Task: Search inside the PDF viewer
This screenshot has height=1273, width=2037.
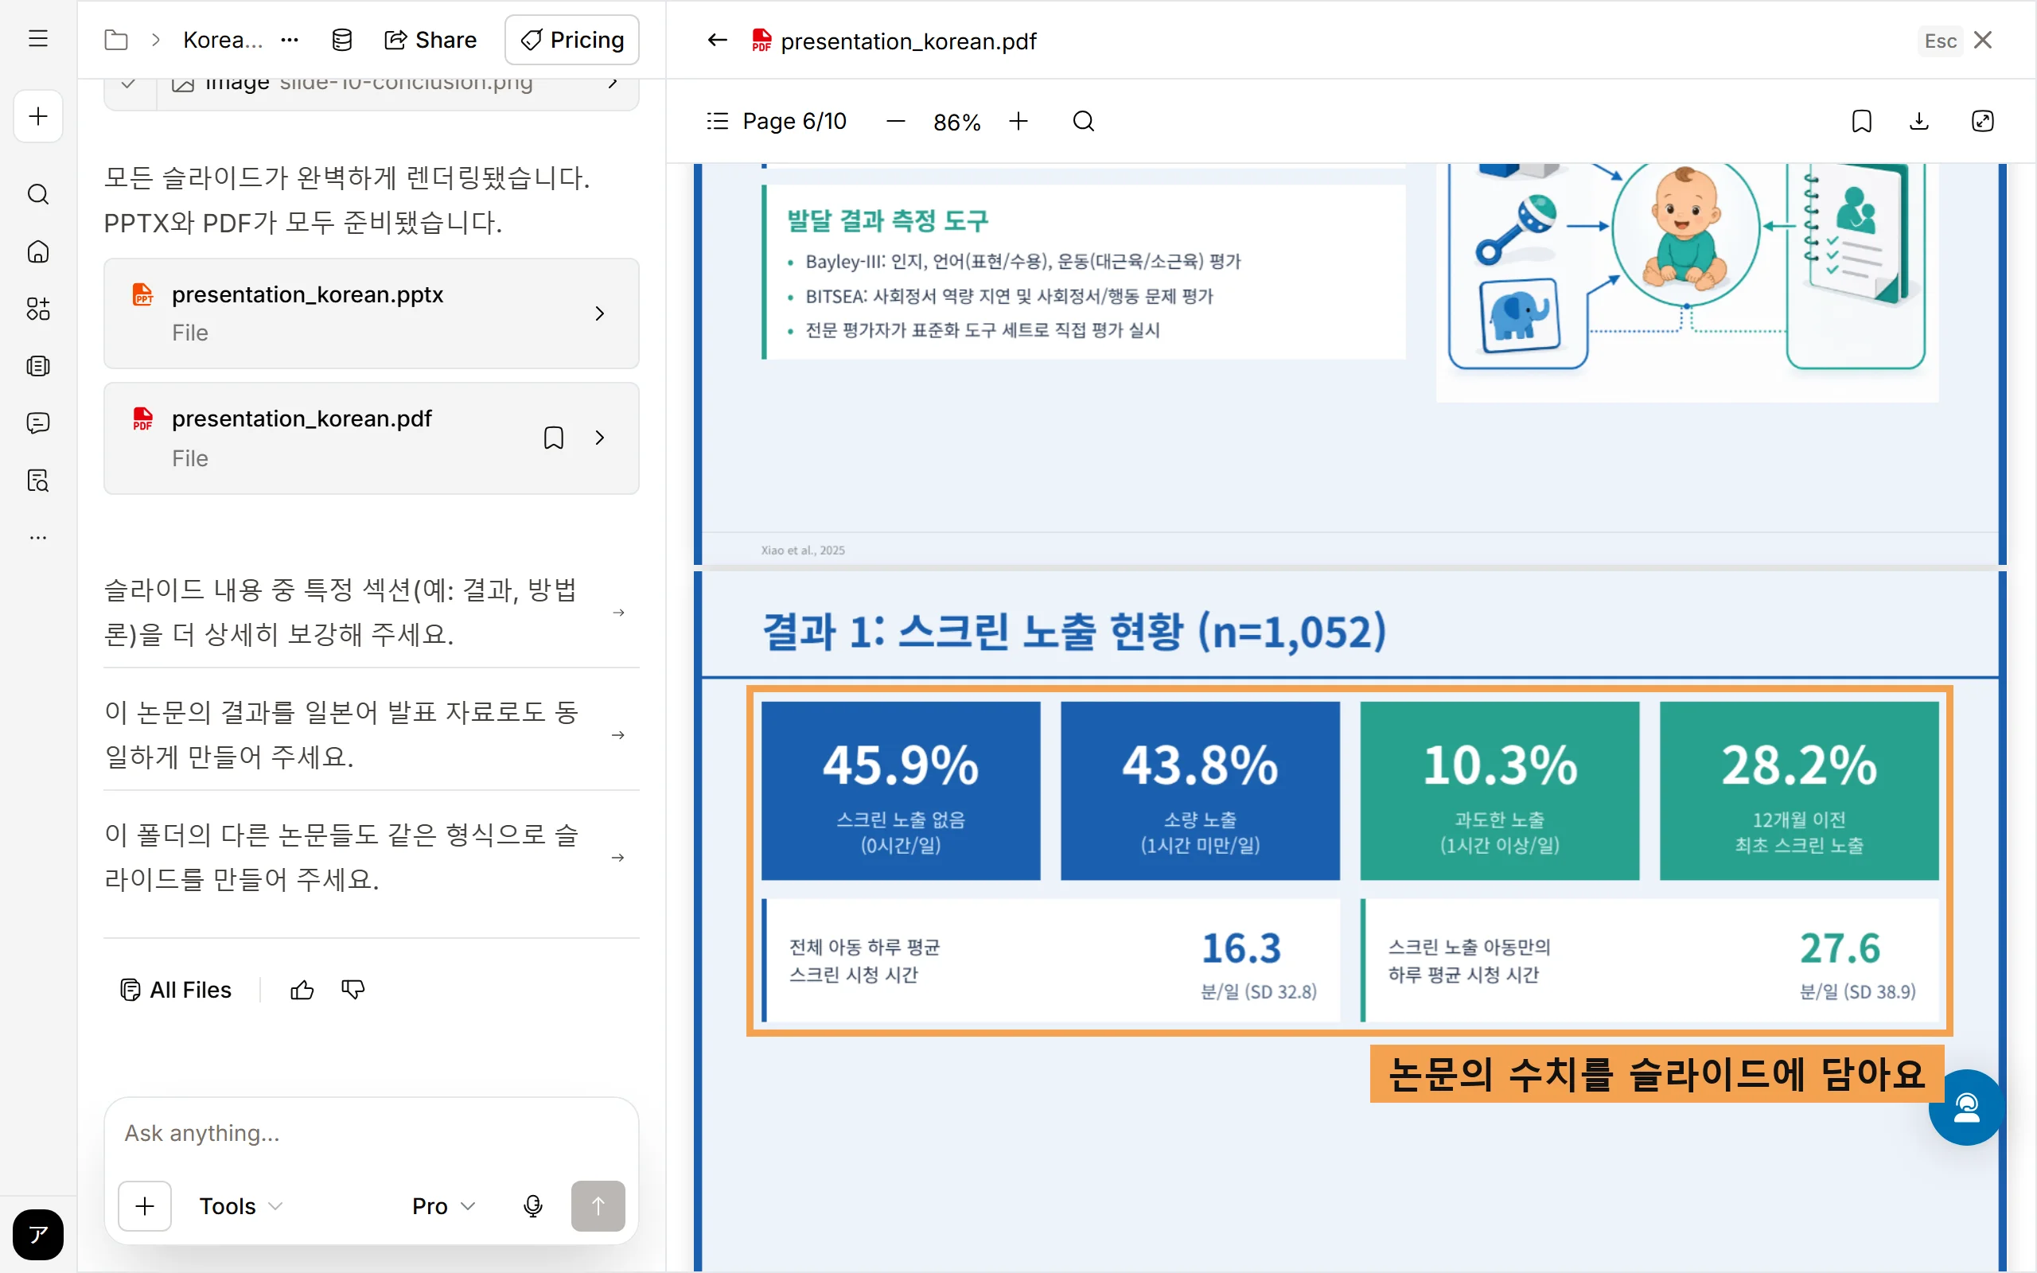Action: pos(1083,121)
